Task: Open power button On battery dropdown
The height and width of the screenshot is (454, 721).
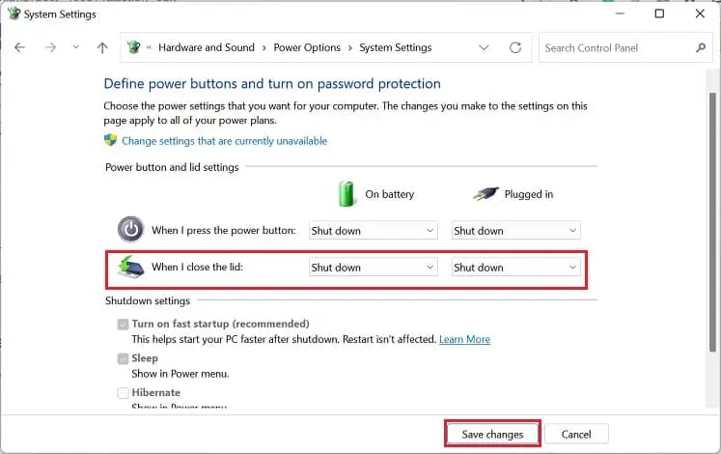Action: pos(373,231)
